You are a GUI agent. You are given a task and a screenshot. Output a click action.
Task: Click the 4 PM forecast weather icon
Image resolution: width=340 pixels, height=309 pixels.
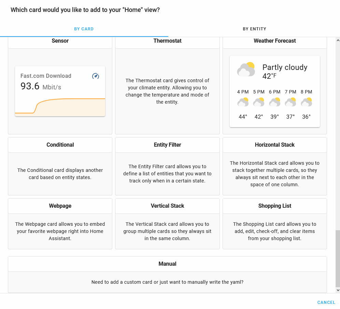[243, 102]
